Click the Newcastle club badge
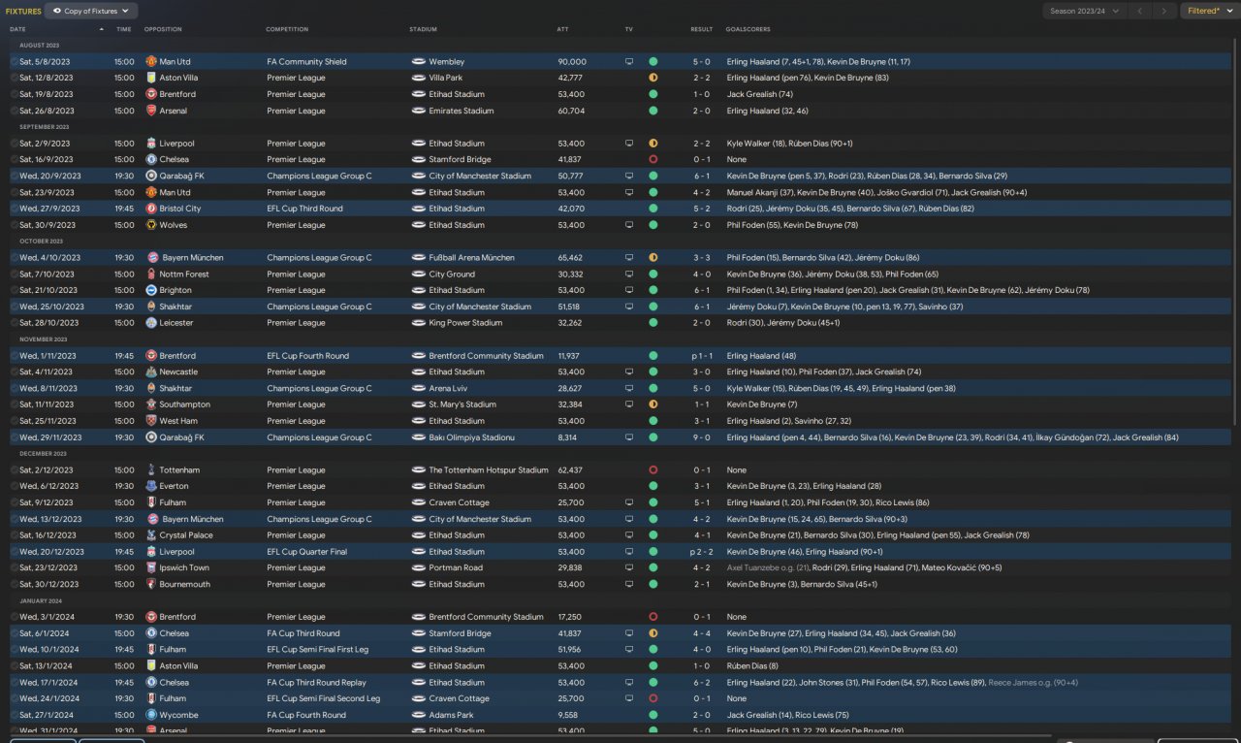 (x=151, y=371)
